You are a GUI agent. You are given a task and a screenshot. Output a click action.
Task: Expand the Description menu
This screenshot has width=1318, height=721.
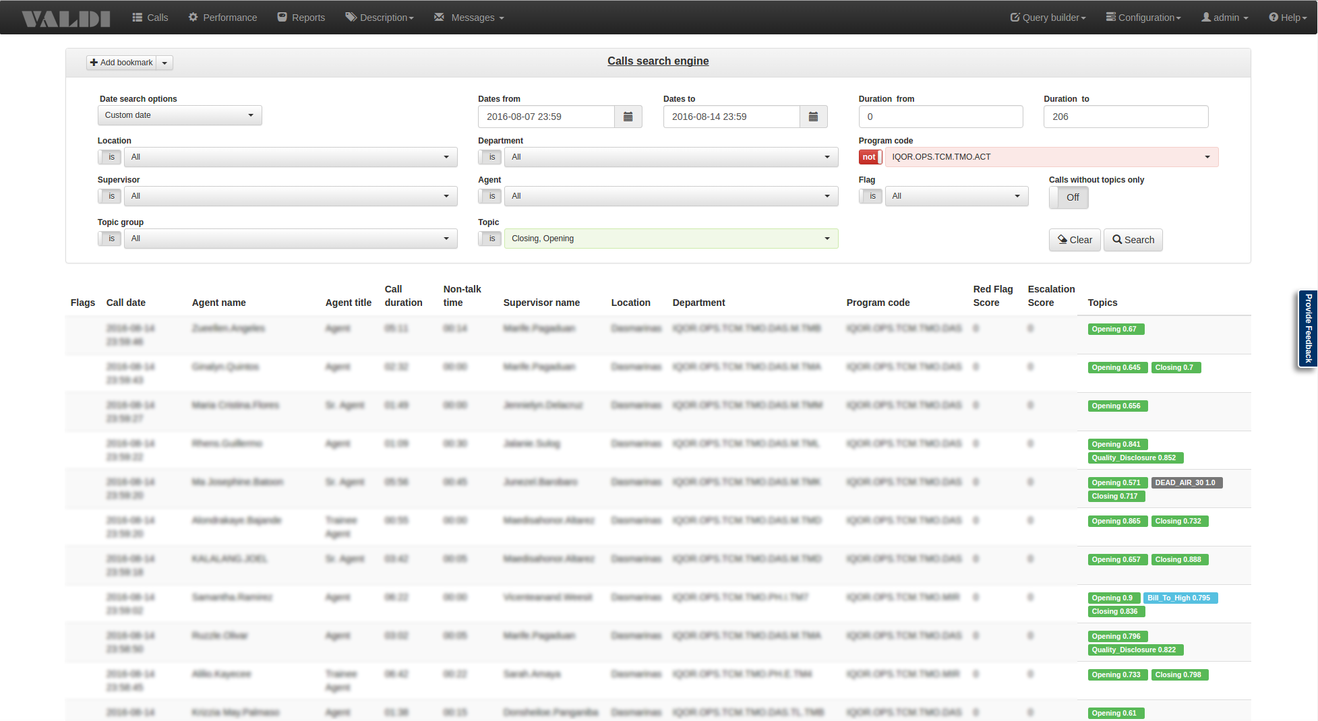[380, 18]
